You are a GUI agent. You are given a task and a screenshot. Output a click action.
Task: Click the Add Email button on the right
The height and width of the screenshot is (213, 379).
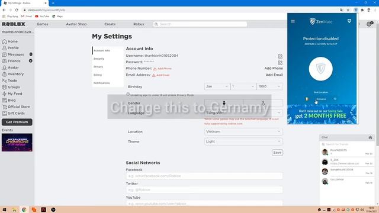pyautogui.click(x=274, y=75)
